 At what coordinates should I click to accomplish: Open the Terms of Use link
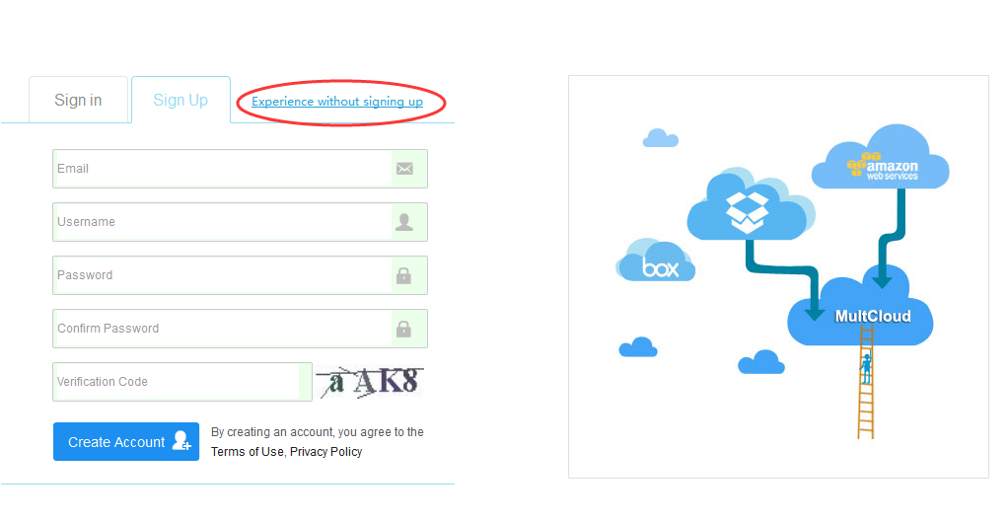247,452
